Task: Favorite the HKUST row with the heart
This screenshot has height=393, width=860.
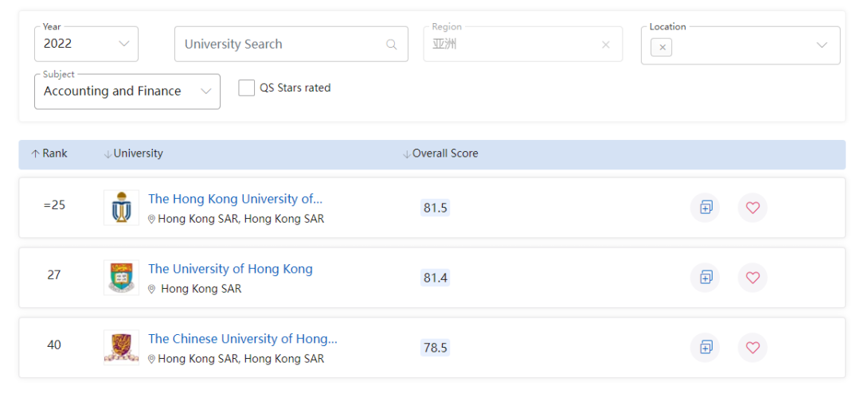Action: point(752,208)
